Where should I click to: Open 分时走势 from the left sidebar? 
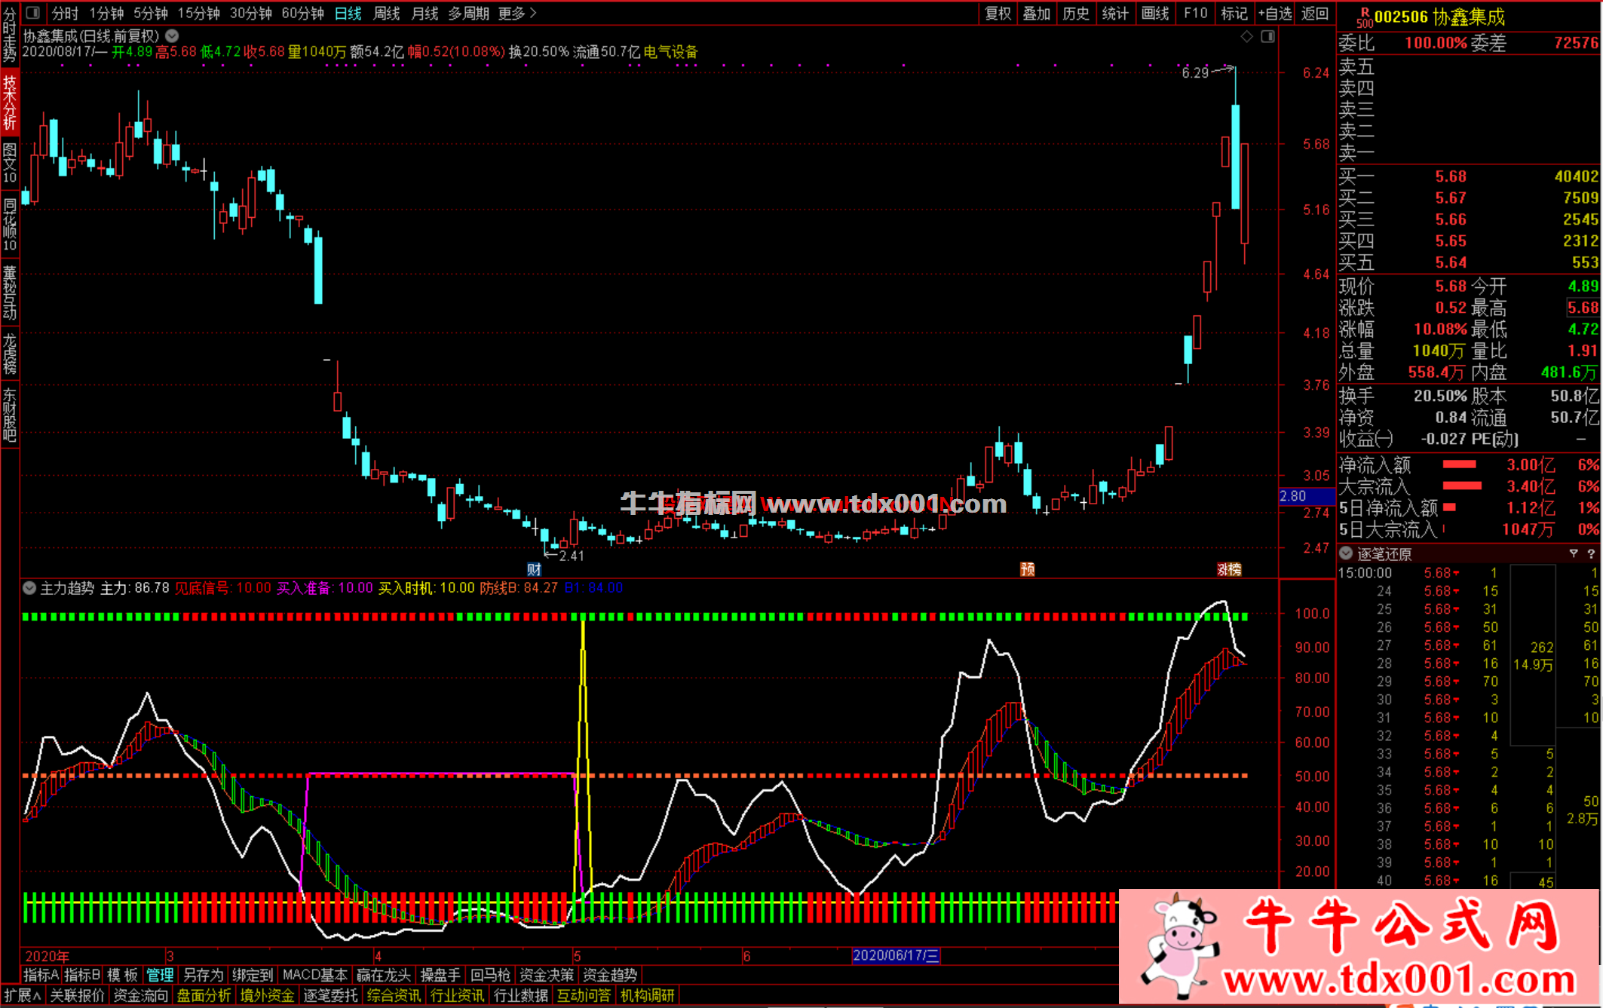coord(10,35)
